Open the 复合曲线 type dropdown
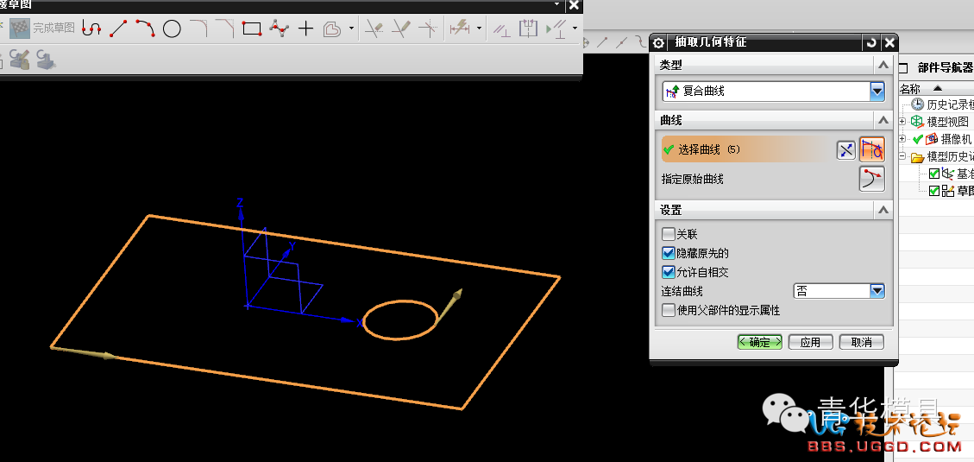This screenshot has height=462, width=974. pyautogui.click(x=877, y=92)
